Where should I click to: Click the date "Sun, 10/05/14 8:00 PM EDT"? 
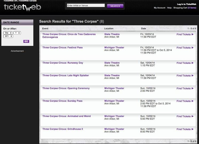tap(148, 130)
